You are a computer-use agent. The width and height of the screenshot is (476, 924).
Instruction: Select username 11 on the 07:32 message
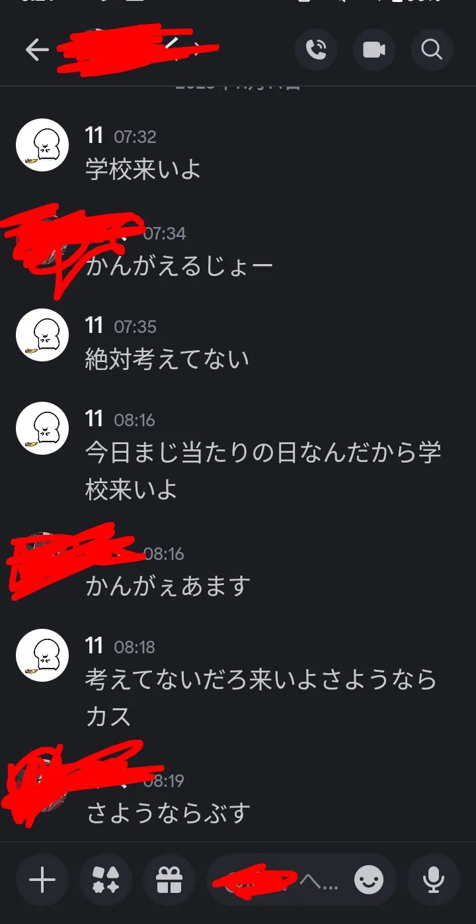click(95, 136)
